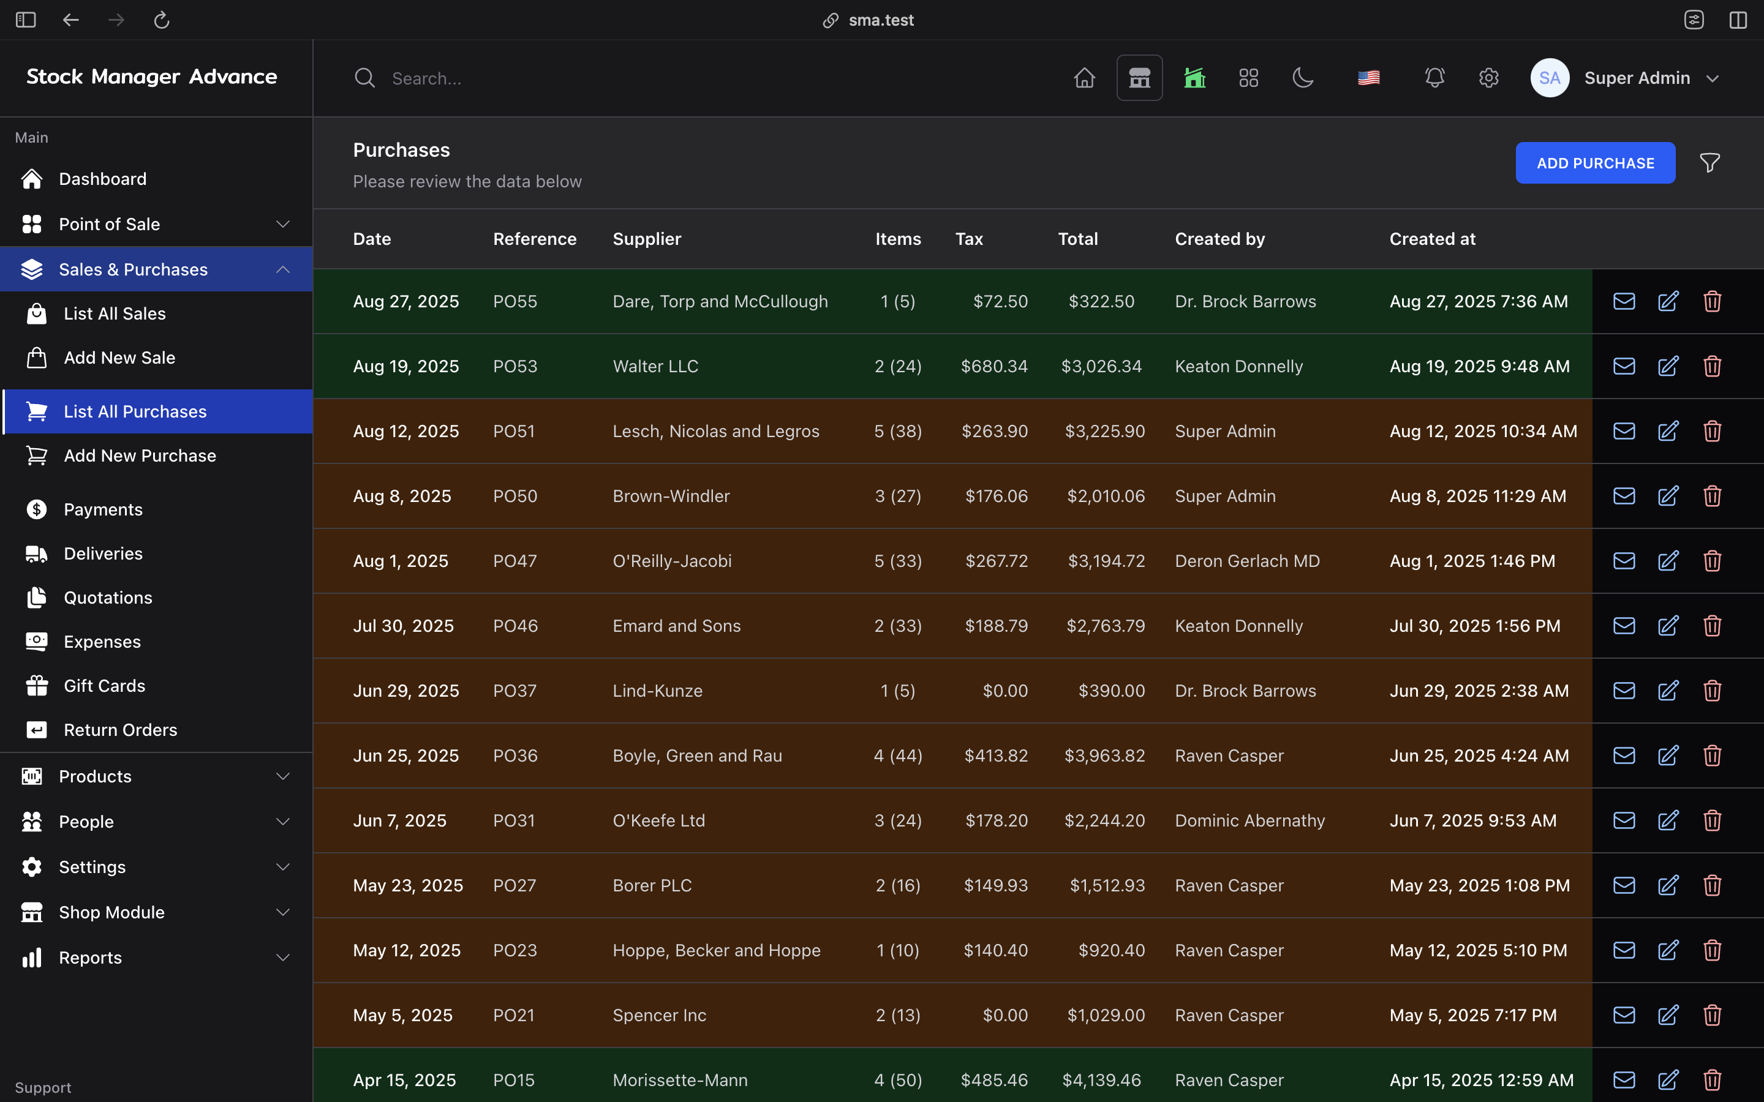Click ADD PURCHASE button
The image size is (1764, 1102).
tap(1595, 162)
